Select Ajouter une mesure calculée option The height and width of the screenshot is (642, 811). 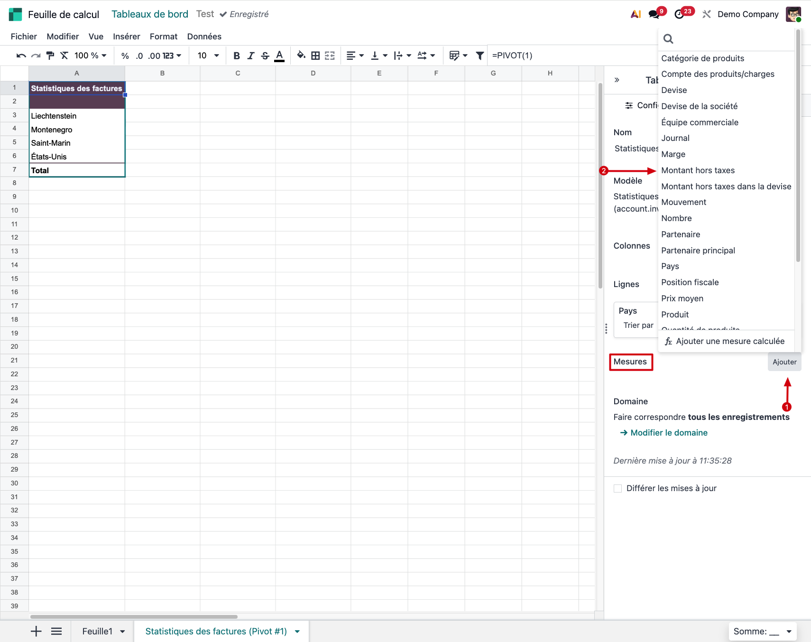tap(730, 341)
